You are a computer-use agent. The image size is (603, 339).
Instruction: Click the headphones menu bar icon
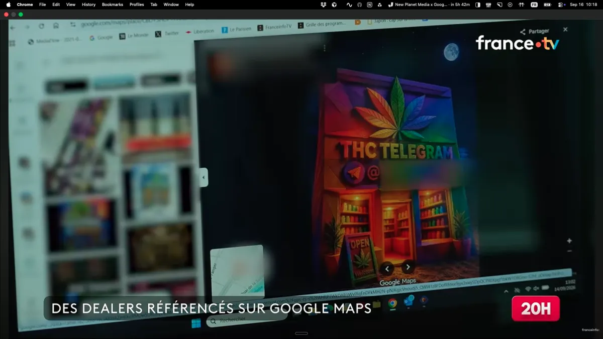pyautogui.click(x=359, y=5)
